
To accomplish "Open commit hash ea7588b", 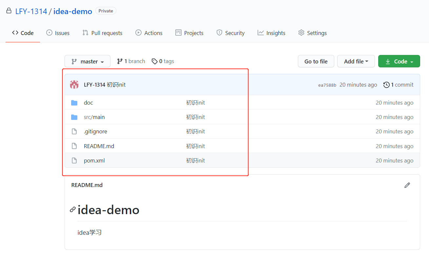I will tap(327, 85).
